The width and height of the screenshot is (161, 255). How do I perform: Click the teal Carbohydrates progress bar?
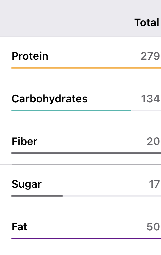(71, 110)
